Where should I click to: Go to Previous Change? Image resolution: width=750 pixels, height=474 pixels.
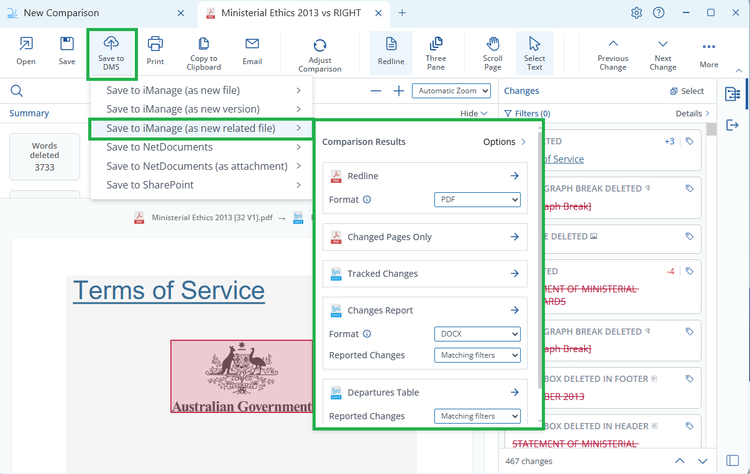[613, 54]
